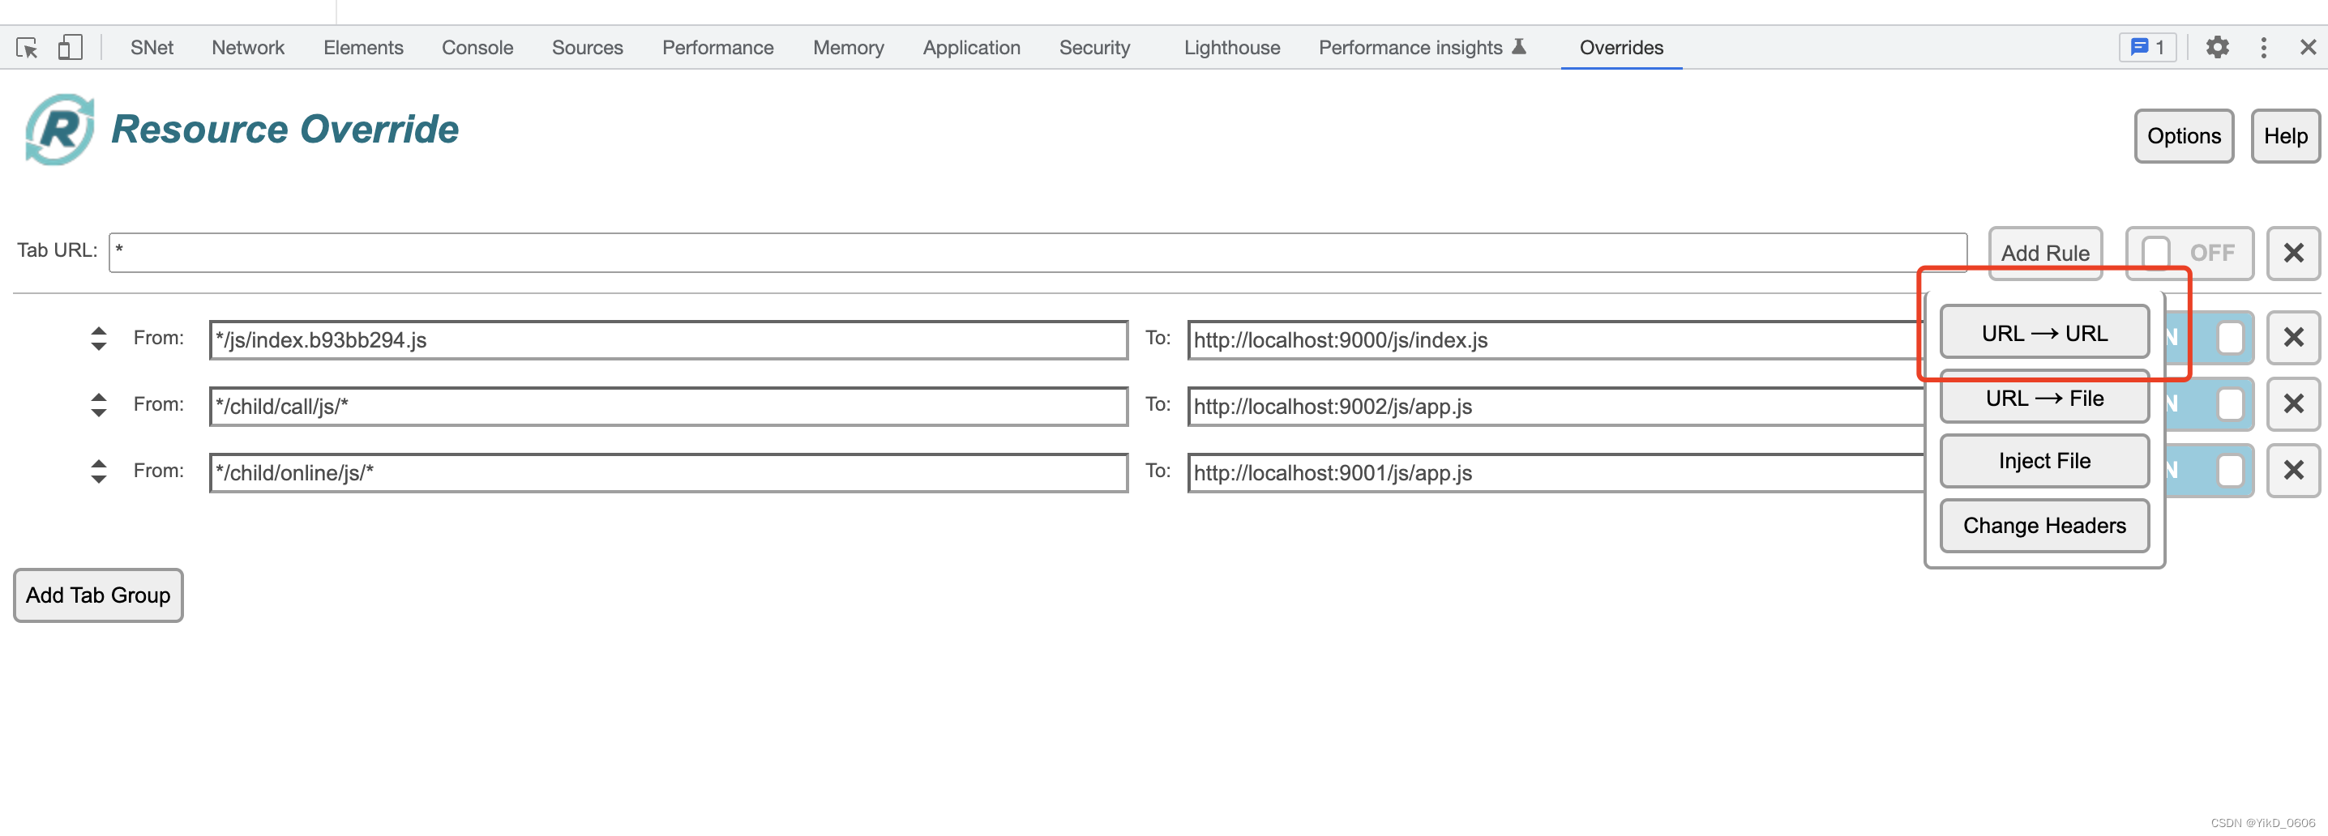
Task: Delete the Tab URL group
Action: click(2293, 253)
